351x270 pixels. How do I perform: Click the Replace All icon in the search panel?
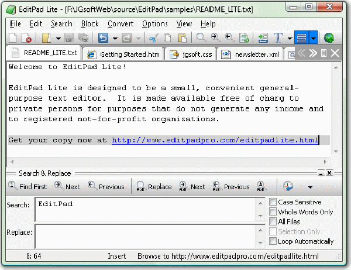(x=260, y=186)
